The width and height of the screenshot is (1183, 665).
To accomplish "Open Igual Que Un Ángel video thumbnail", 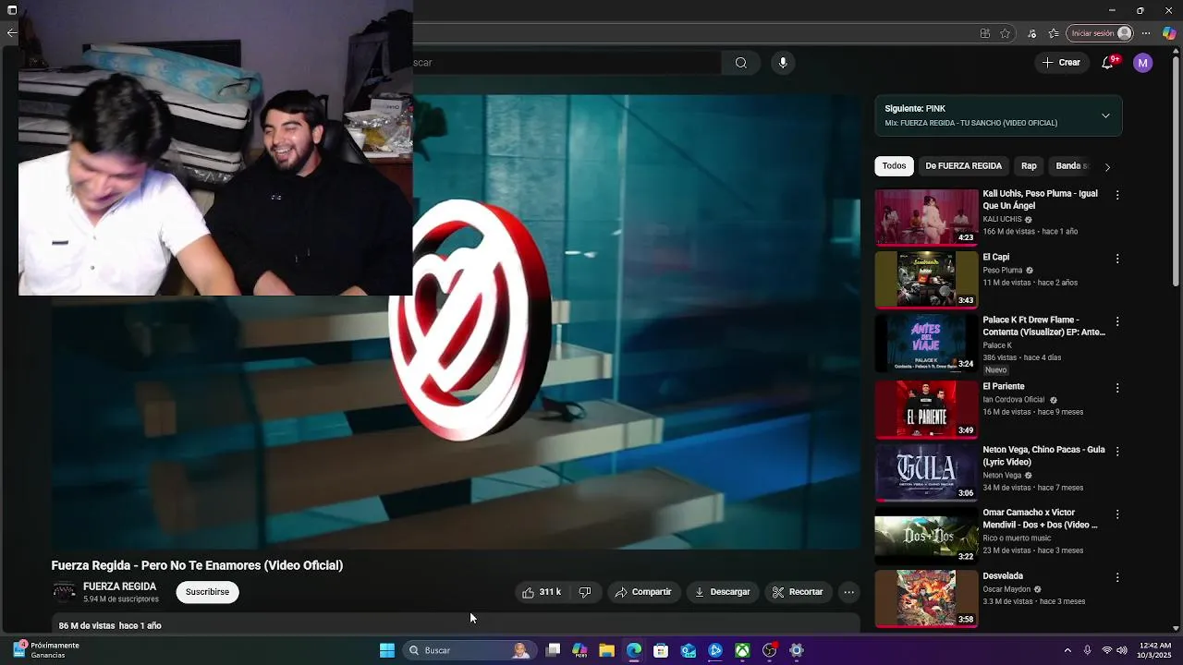I will coord(926,218).
